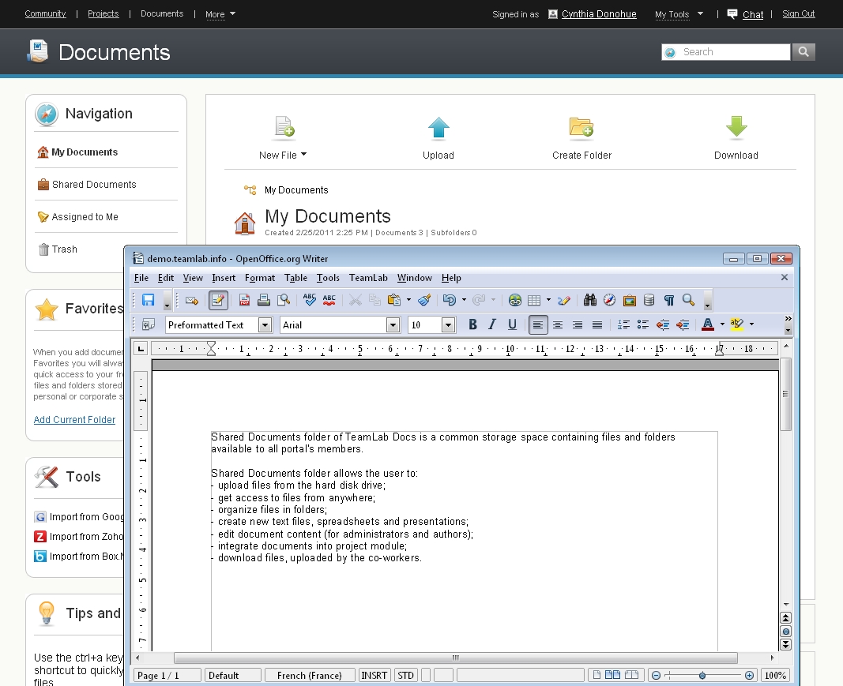Click the zoom slider handle in status bar
The width and height of the screenshot is (843, 686).
[x=702, y=675]
